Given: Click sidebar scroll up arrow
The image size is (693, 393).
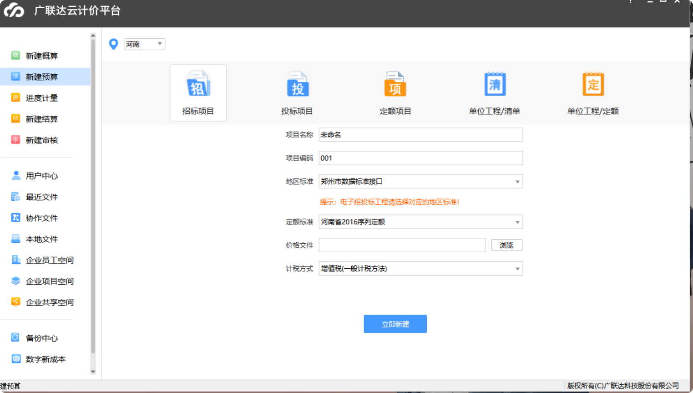Looking at the screenshot, I should pos(93,35).
